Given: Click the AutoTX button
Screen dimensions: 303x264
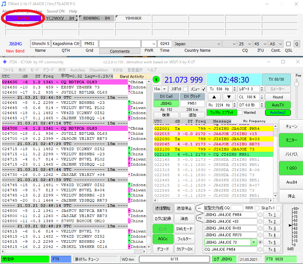Looking at the screenshot, I should point(278,105).
